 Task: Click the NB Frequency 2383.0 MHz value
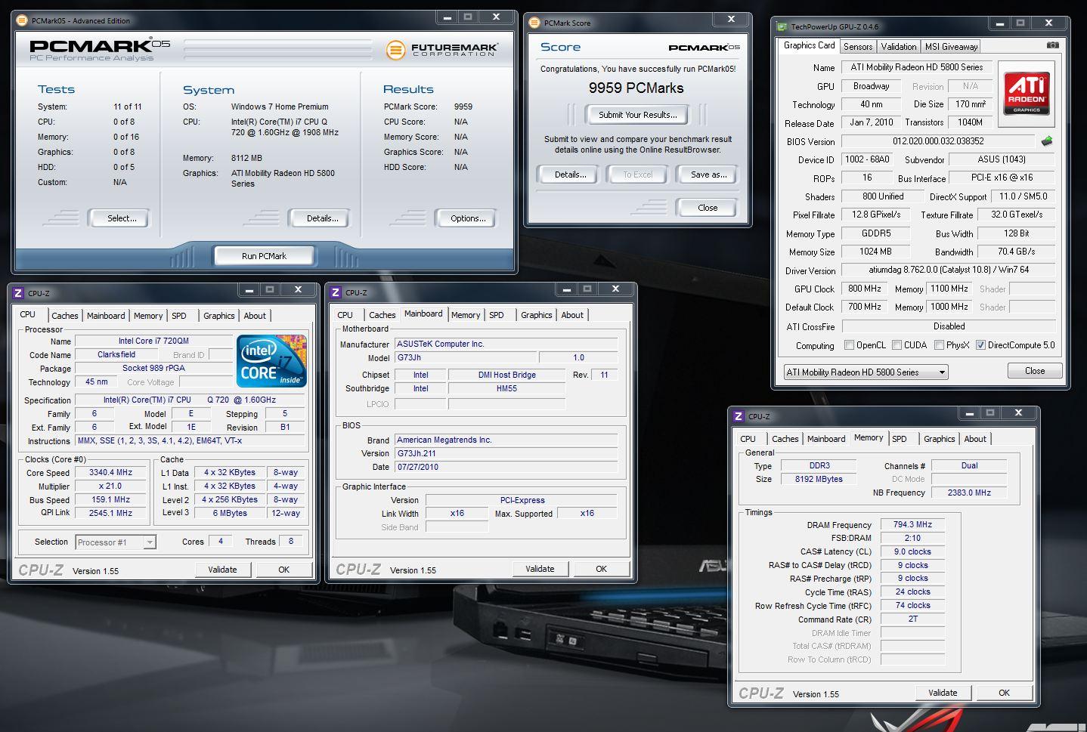point(968,493)
